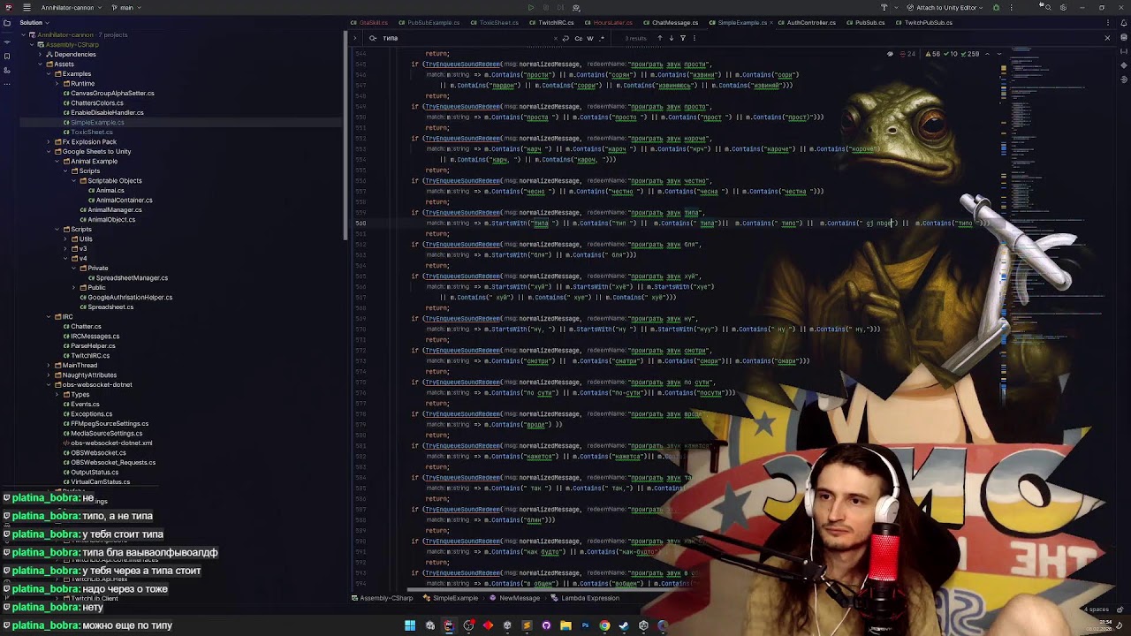The width and height of the screenshot is (1131, 636).
Task: Go to previous search occurrence
Action: tap(659, 38)
